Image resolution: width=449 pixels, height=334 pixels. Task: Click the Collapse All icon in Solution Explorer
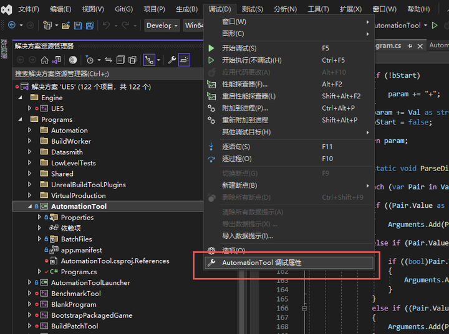[121, 60]
